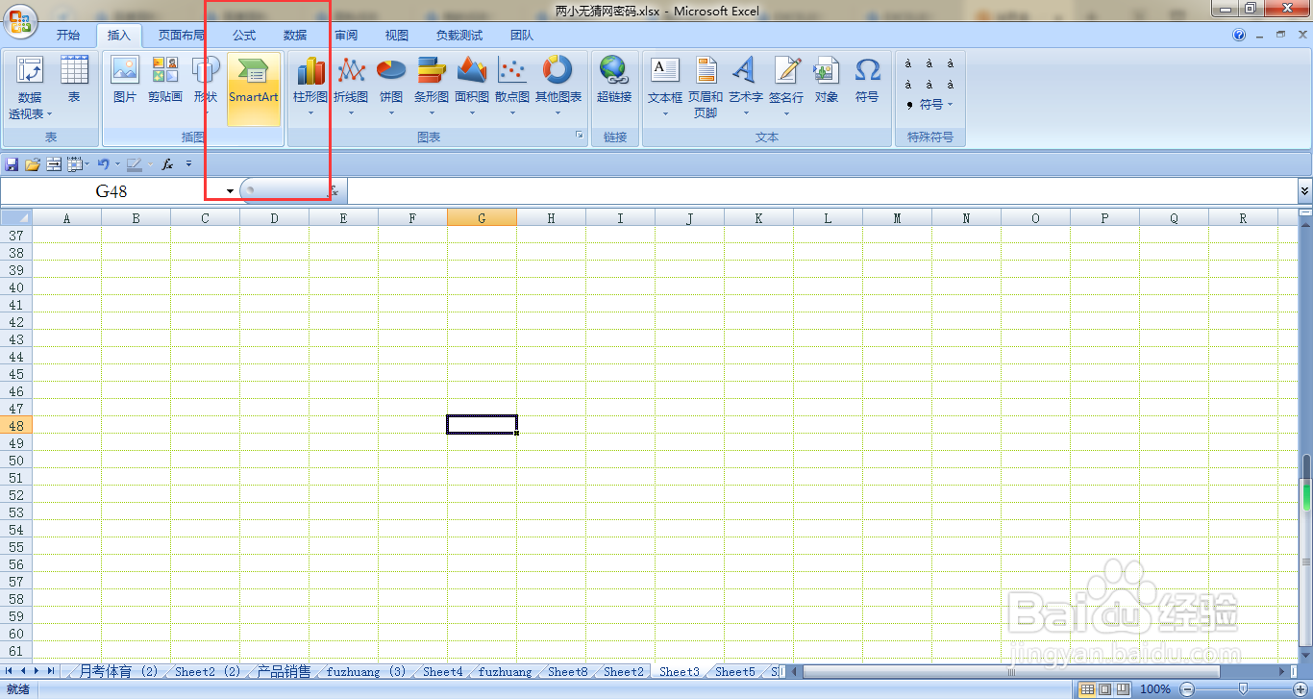Viewport: 1313px width, 699px height.
Task: Expand the Name Box dropdown arrow
Action: pos(231,191)
